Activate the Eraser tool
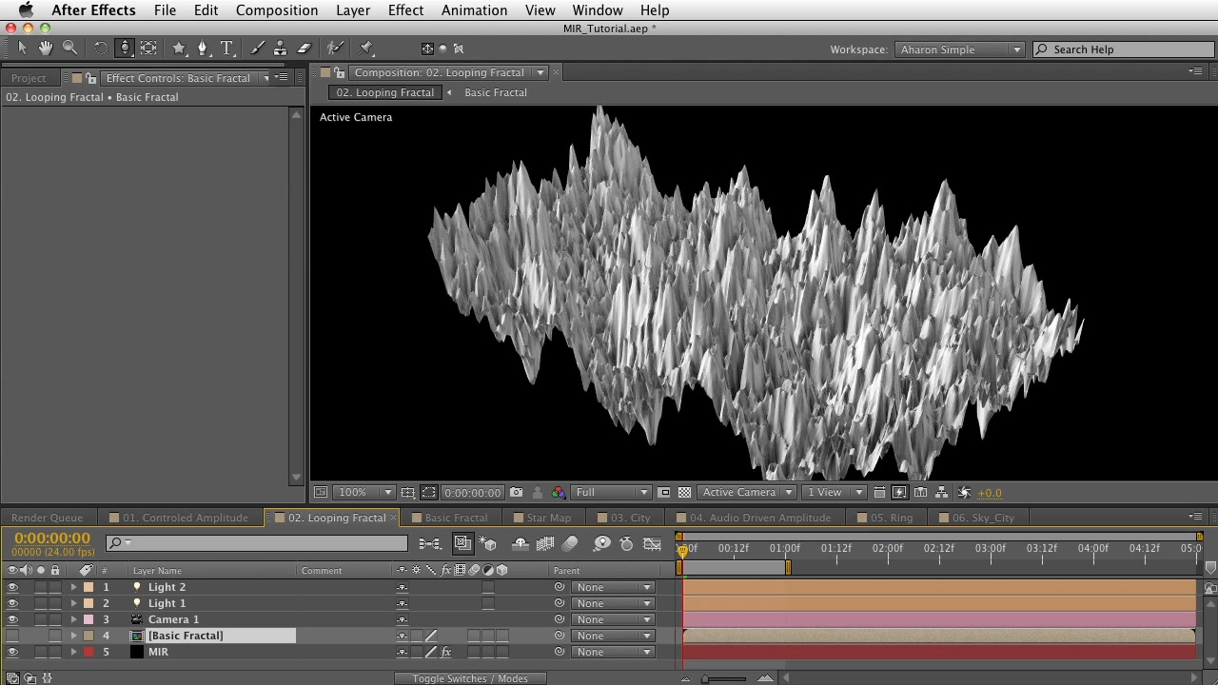Screen dimensions: 1218x685 304,49
